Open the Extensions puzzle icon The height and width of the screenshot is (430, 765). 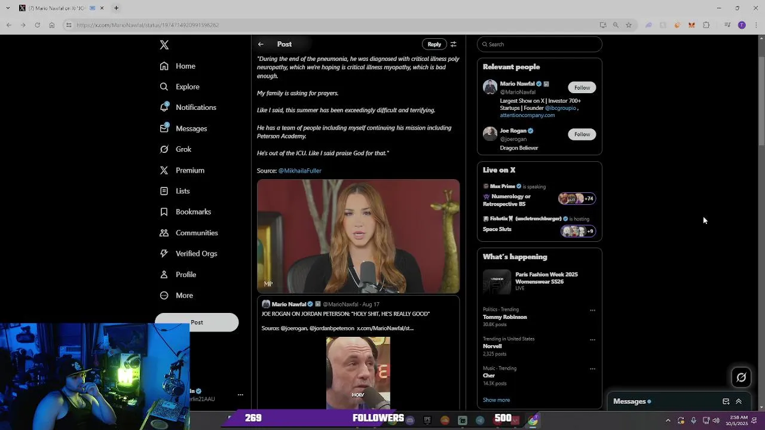pos(706,25)
